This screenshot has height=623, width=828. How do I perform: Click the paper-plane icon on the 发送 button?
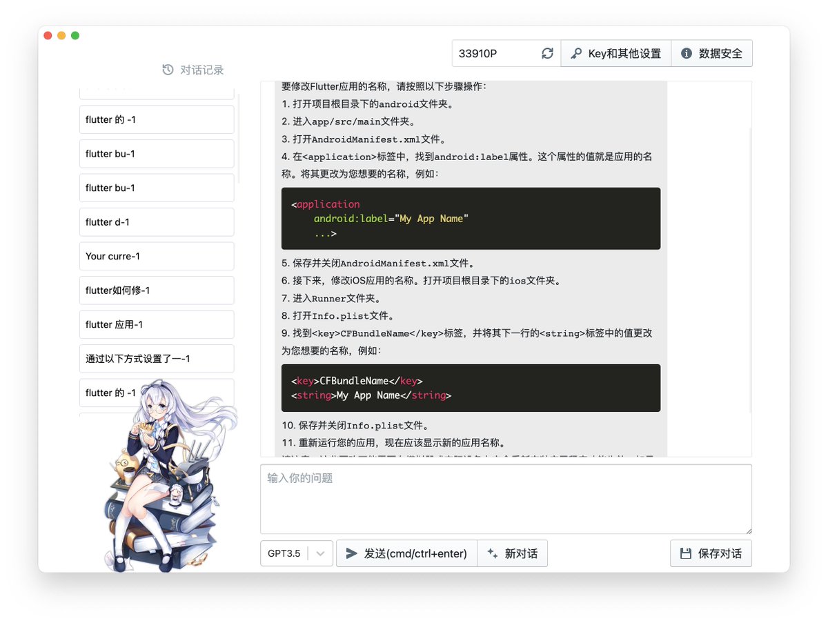click(351, 553)
